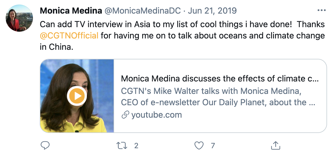
Task: Click the retweet arrows icon
Action: [x=122, y=146]
